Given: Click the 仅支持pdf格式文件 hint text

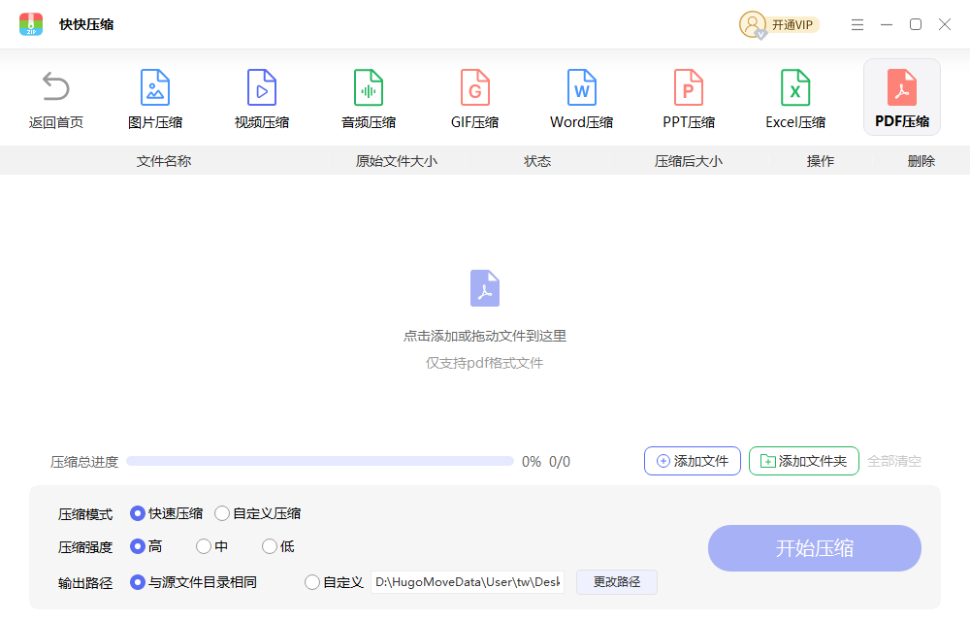Looking at the screenshot, I should tap(484, 363).
